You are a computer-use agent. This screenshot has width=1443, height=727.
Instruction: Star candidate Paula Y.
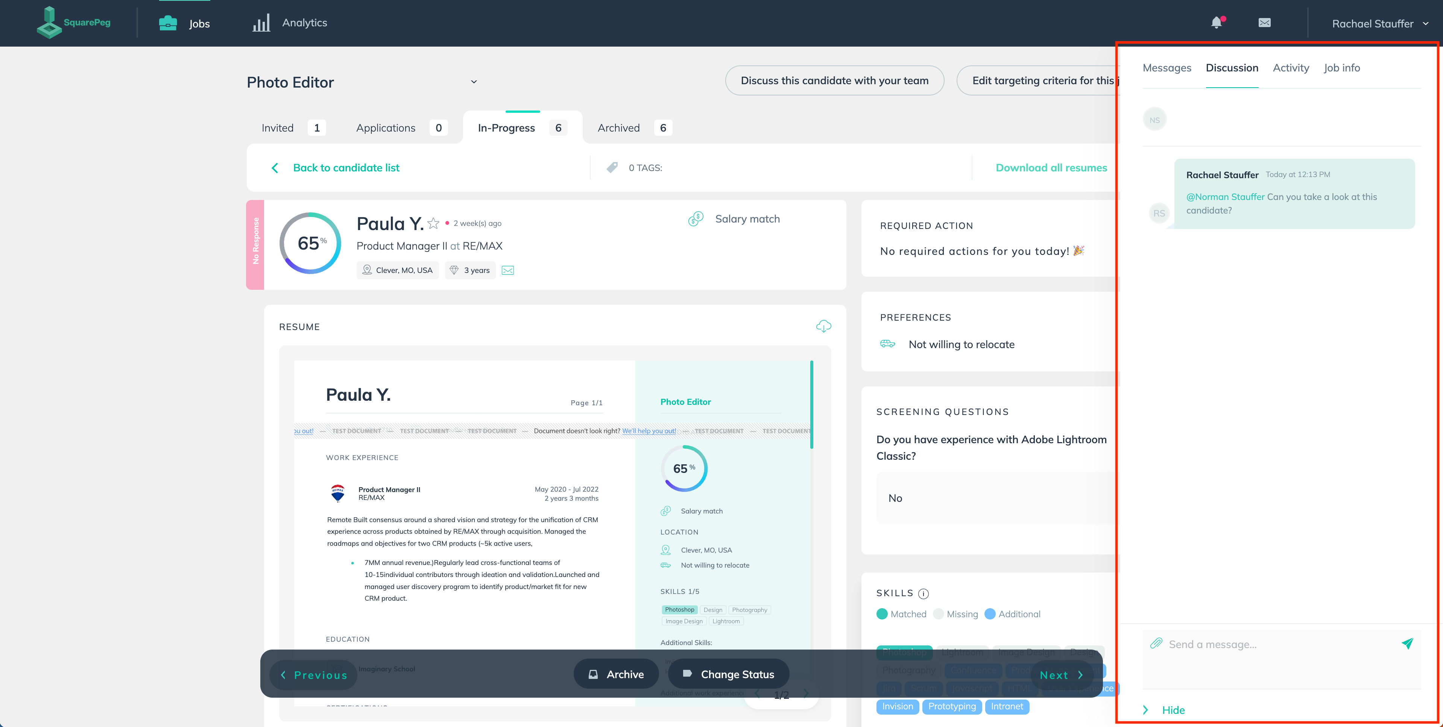coord(433,224)
